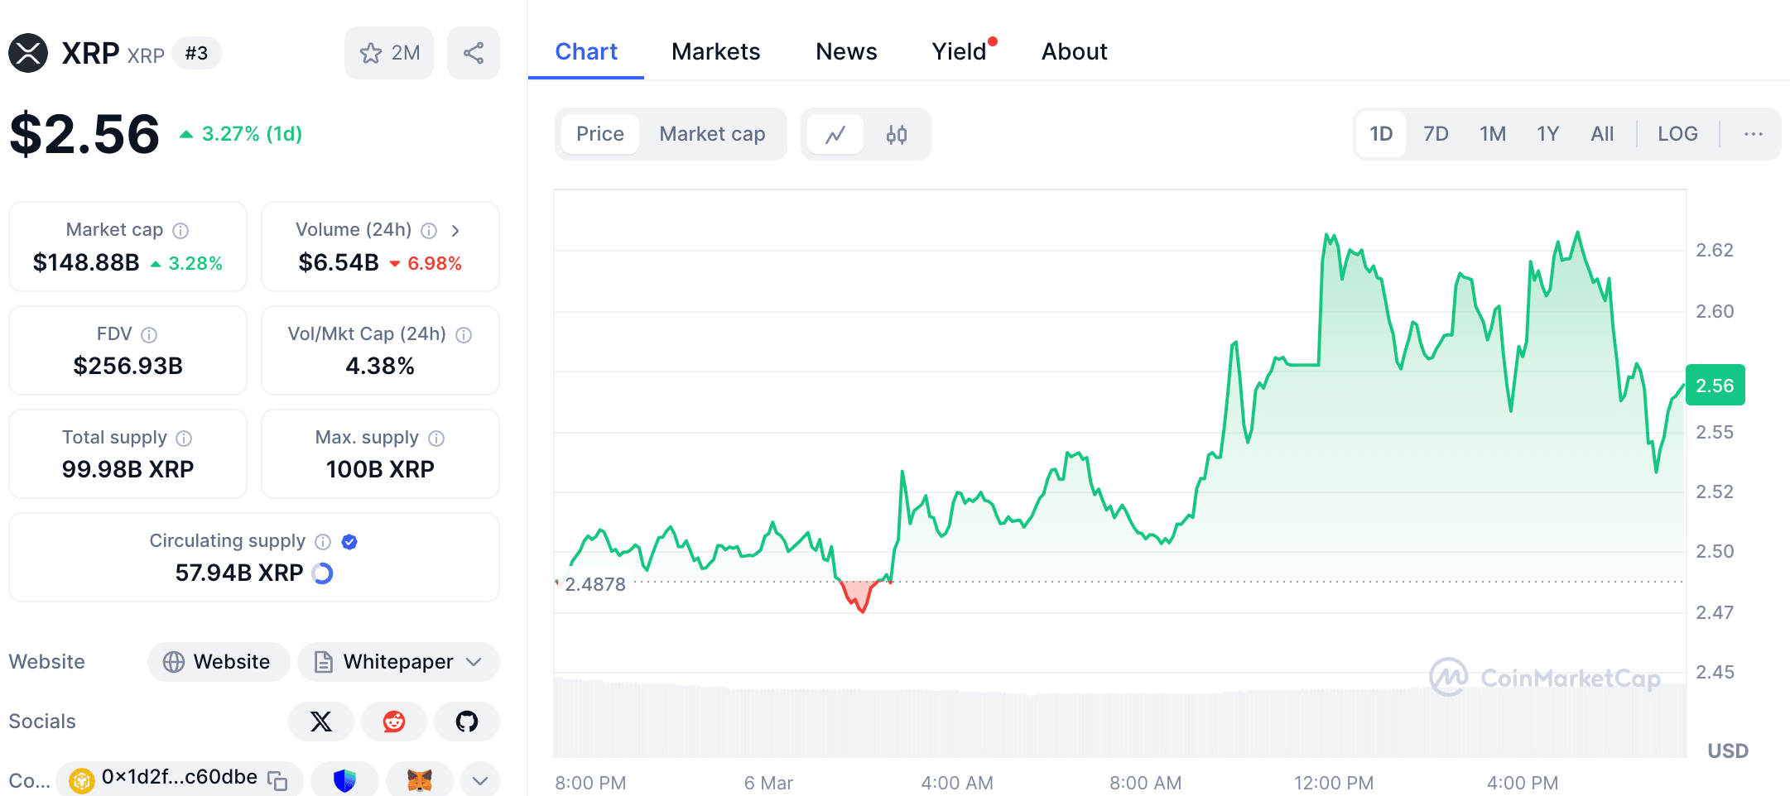Click the 57.94B XRP circulating value
The height and width of the screenshot is (796, 1790).
click(238, 573)
